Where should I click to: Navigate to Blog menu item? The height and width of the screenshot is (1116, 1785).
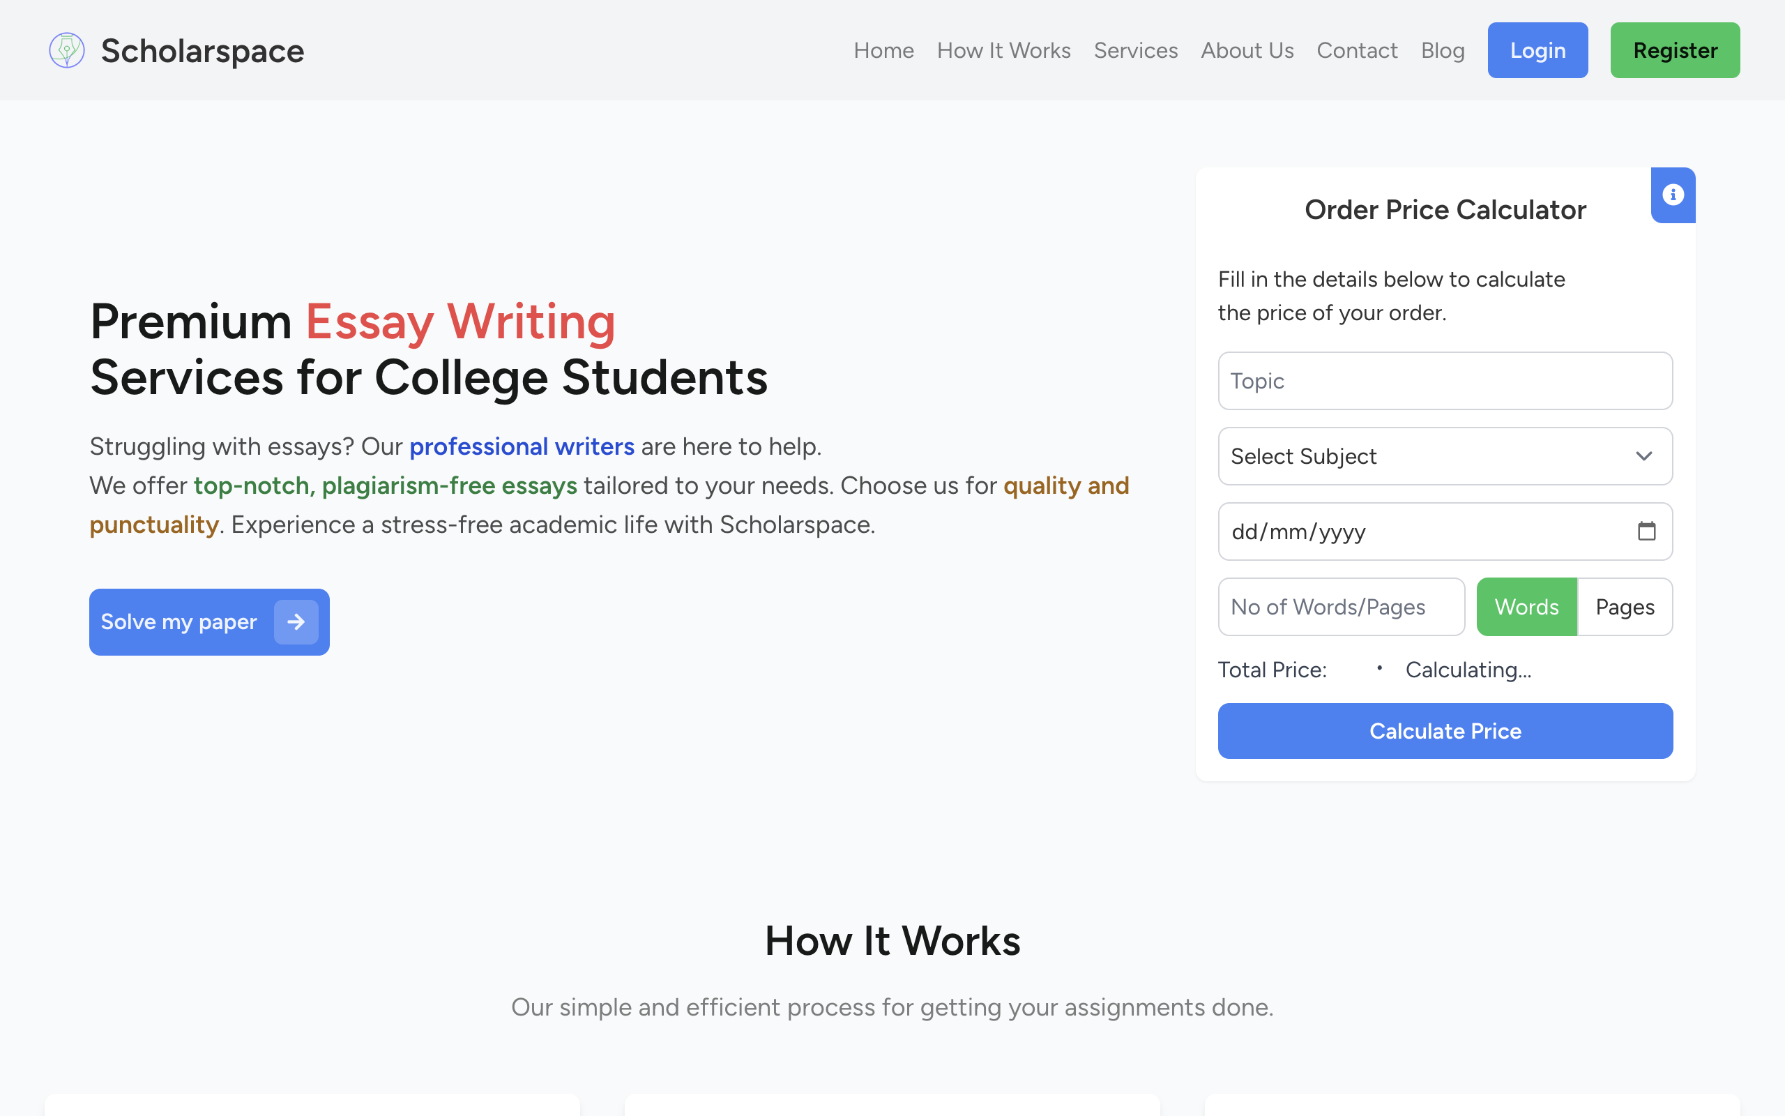pos(1443,50)
